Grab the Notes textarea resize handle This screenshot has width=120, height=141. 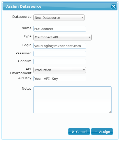click(110, 112)
